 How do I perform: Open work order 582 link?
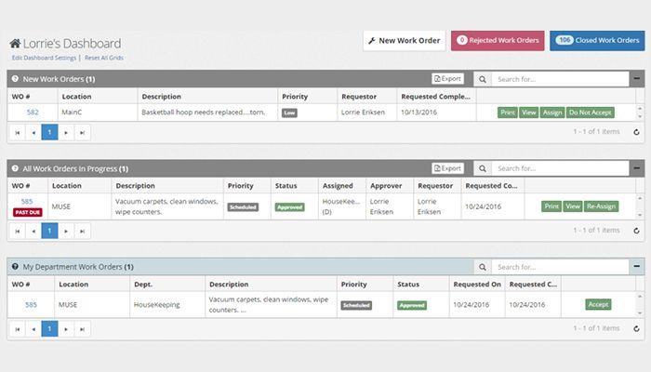click(x=33, y=113)
